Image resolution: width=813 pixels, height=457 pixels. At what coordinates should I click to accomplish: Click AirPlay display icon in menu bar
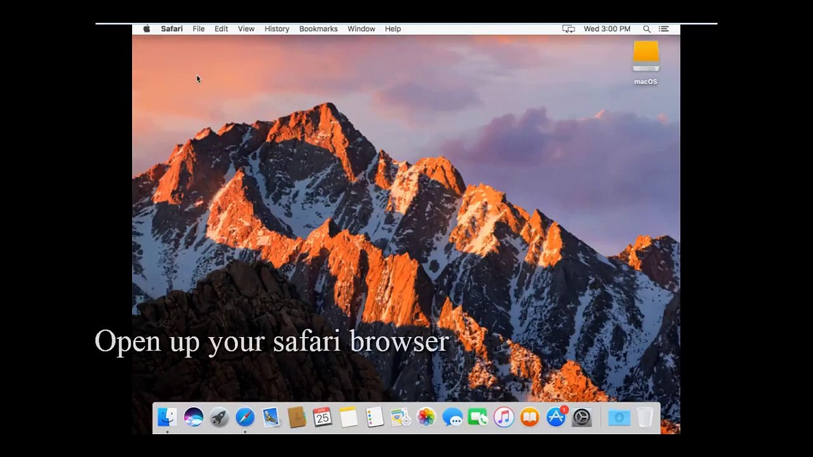click(x=568, y=29)
